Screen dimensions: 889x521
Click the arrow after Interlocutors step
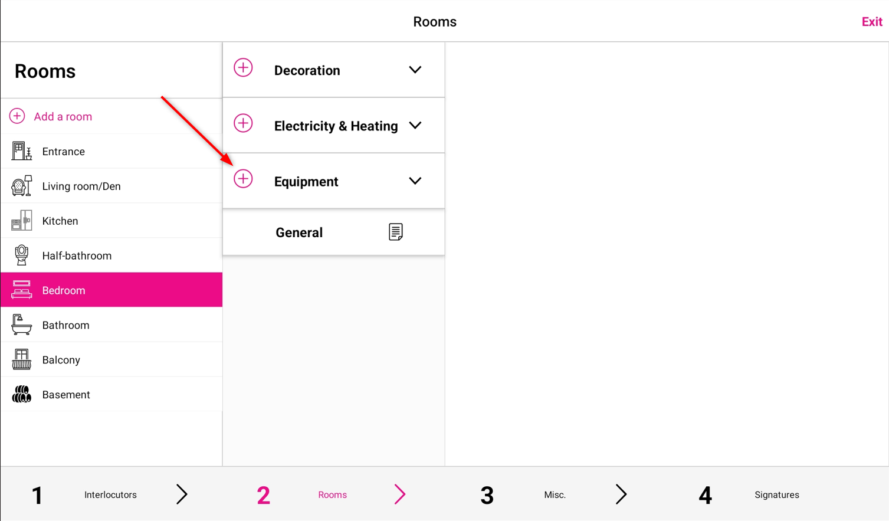coord(182,494)
